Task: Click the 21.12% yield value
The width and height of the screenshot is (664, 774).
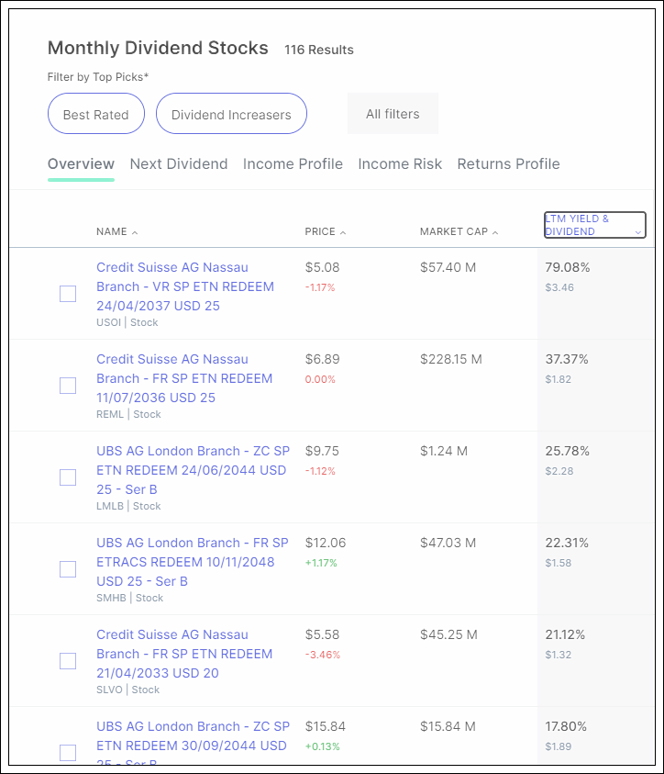Action: [565, 634]
